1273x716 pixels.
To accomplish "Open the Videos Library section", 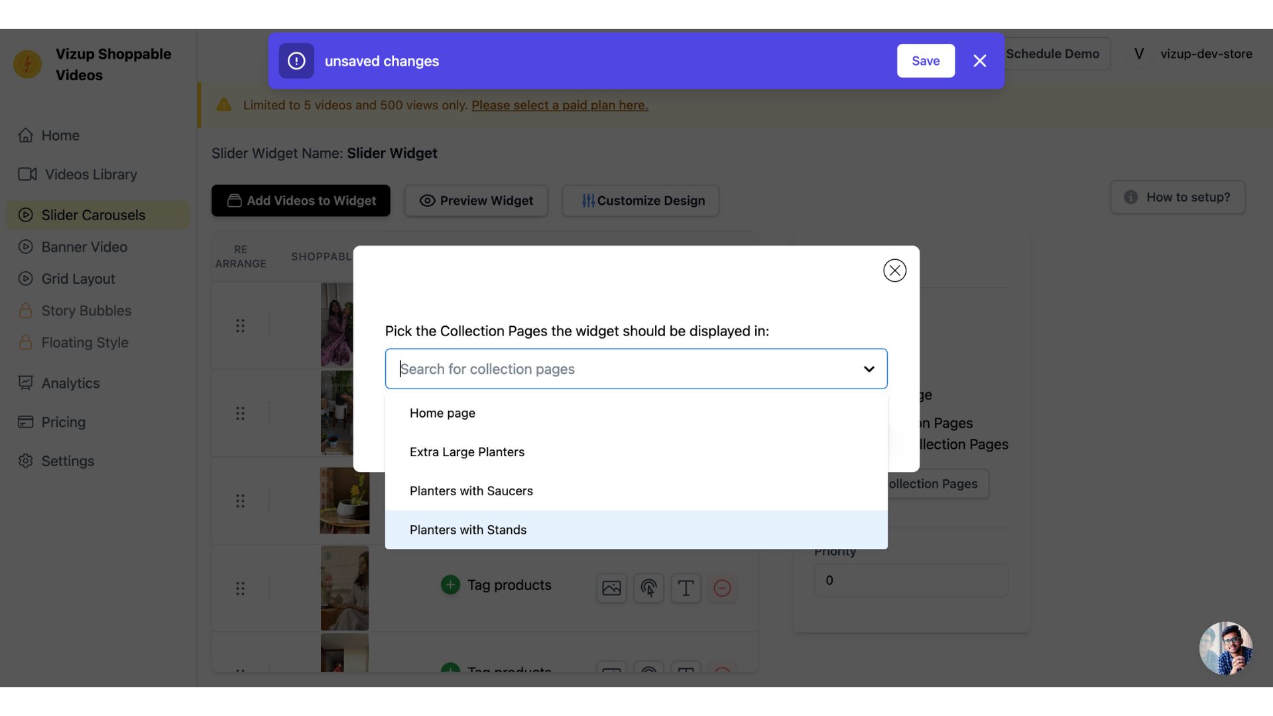I will (x=90, y=174).
